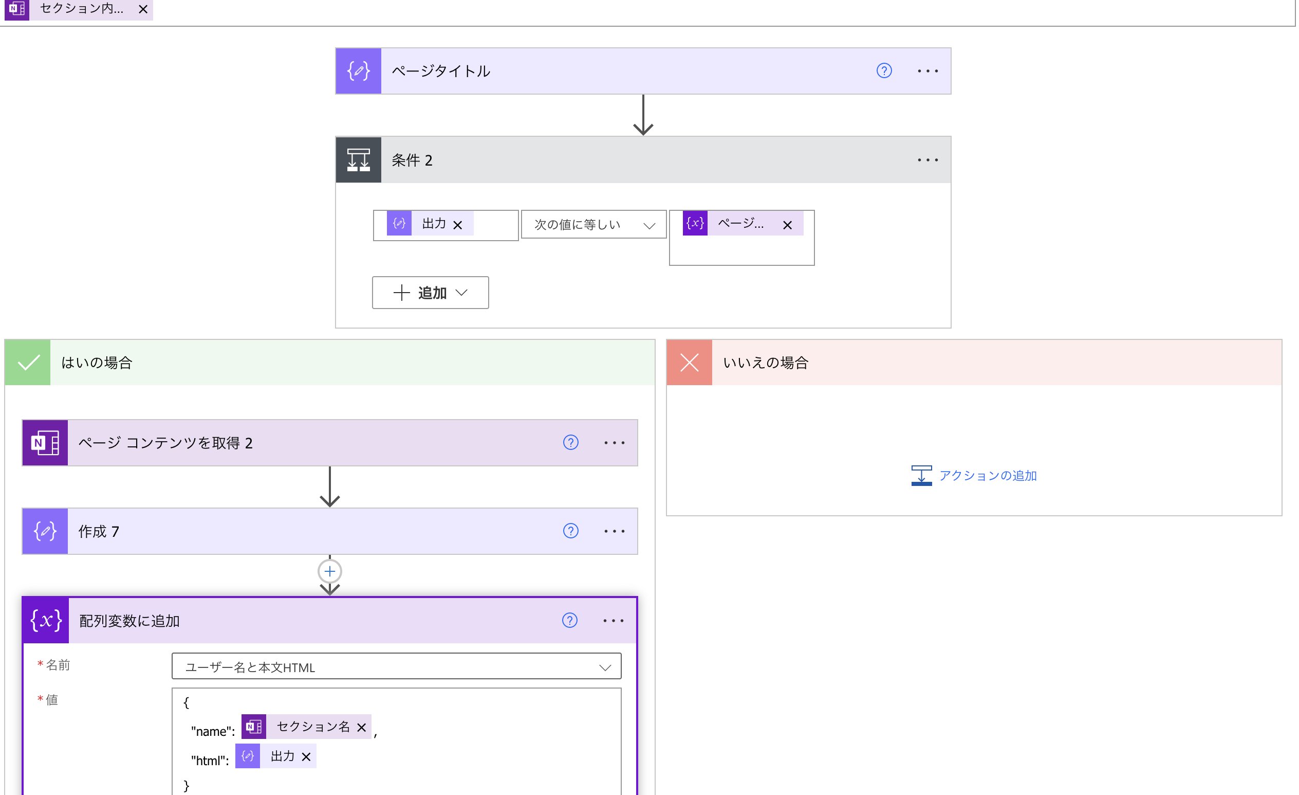Click the アクションの追加 link in いいえの場合
The image size is (1299, 795).
click(988, 475)
